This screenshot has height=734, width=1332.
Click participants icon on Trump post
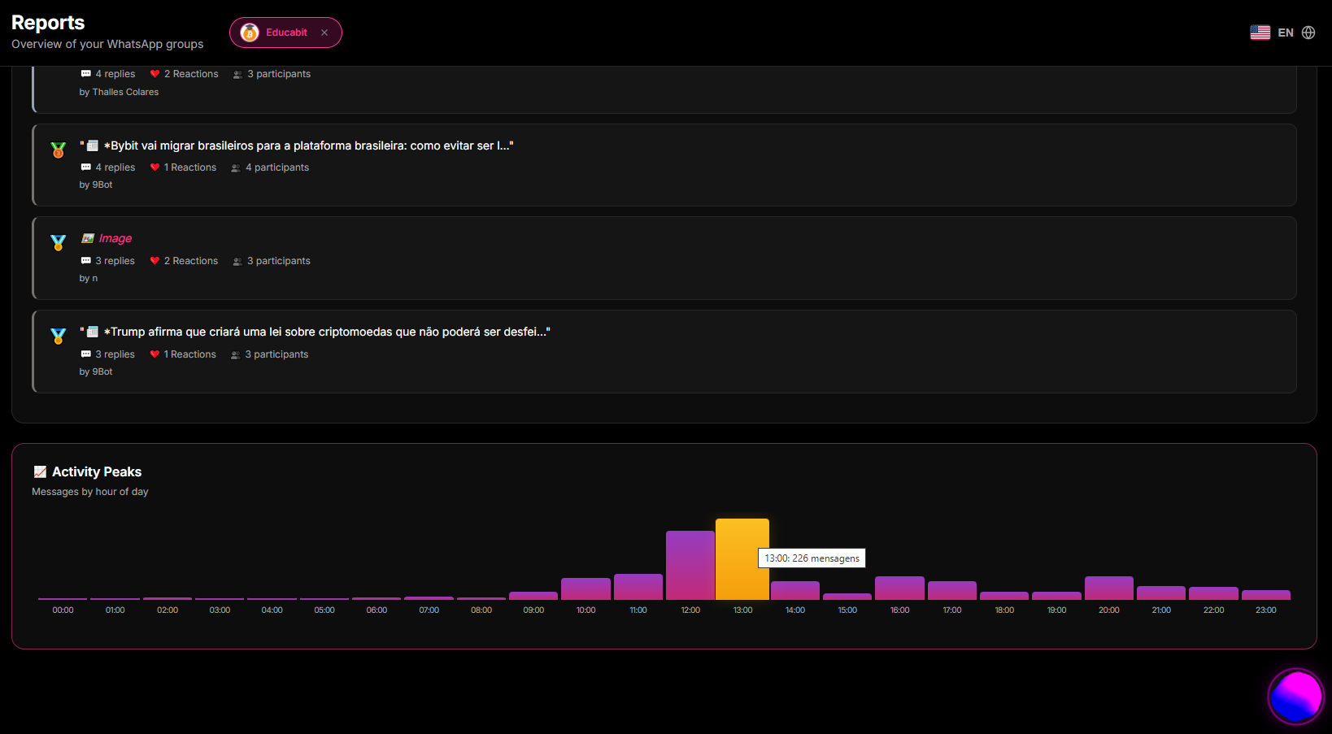tap(236, 354)
